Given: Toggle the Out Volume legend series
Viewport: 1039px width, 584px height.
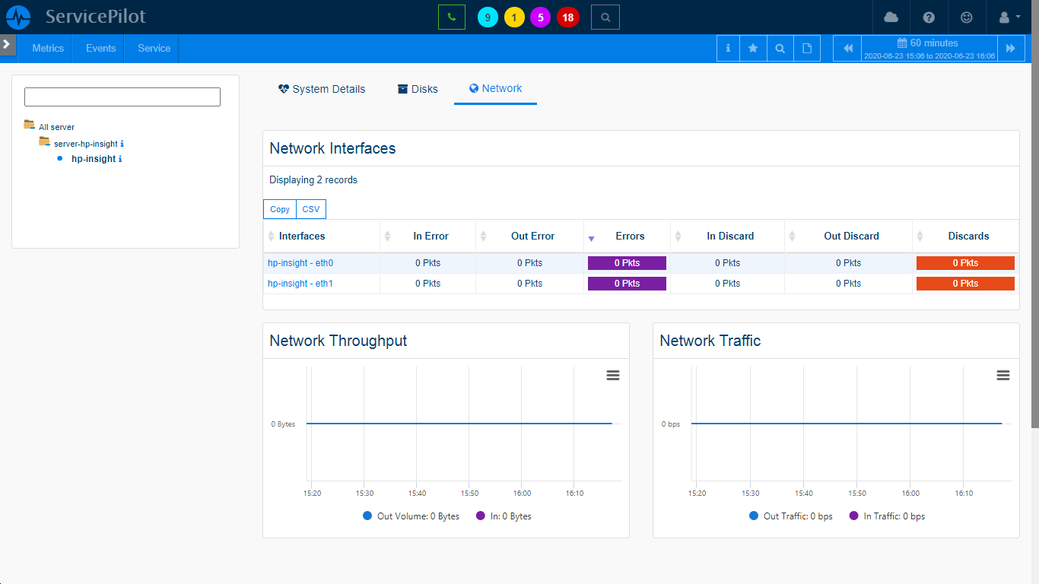Looking at the screenshot, I should [x=411, y=516].
